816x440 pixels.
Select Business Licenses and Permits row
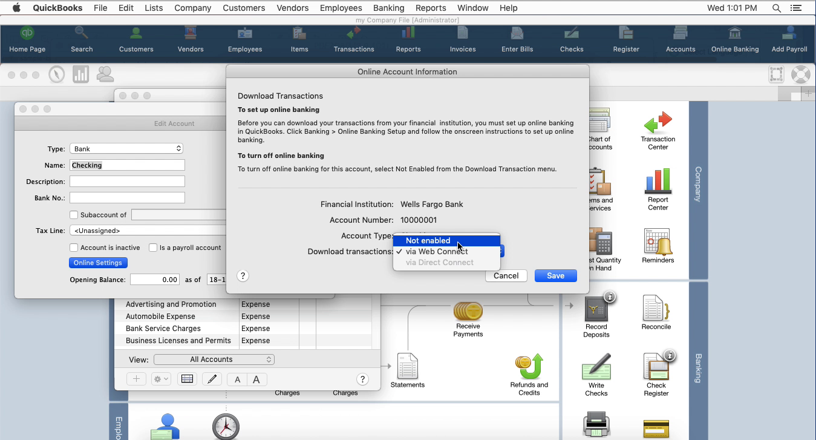(x=243, y=341)
